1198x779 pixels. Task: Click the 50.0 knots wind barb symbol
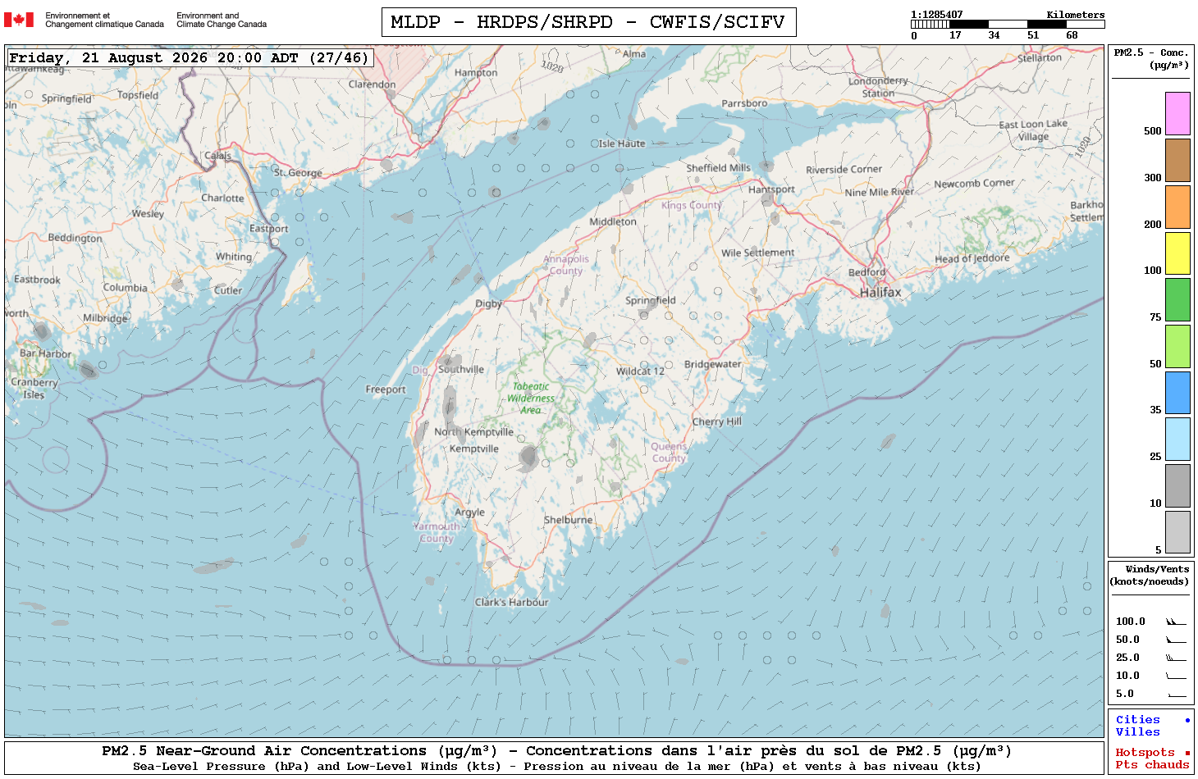click(1176, 640)
